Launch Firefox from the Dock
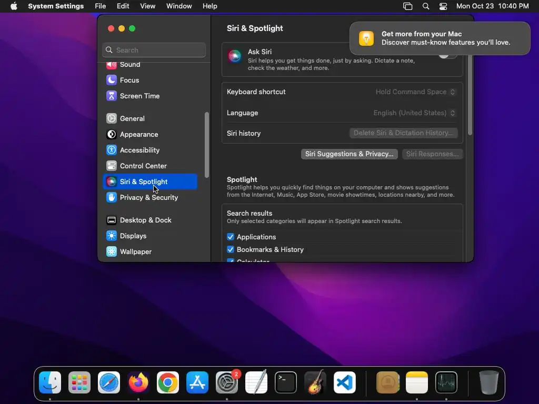The width and height of the screenshot is (539, 404). coord(138,382)
